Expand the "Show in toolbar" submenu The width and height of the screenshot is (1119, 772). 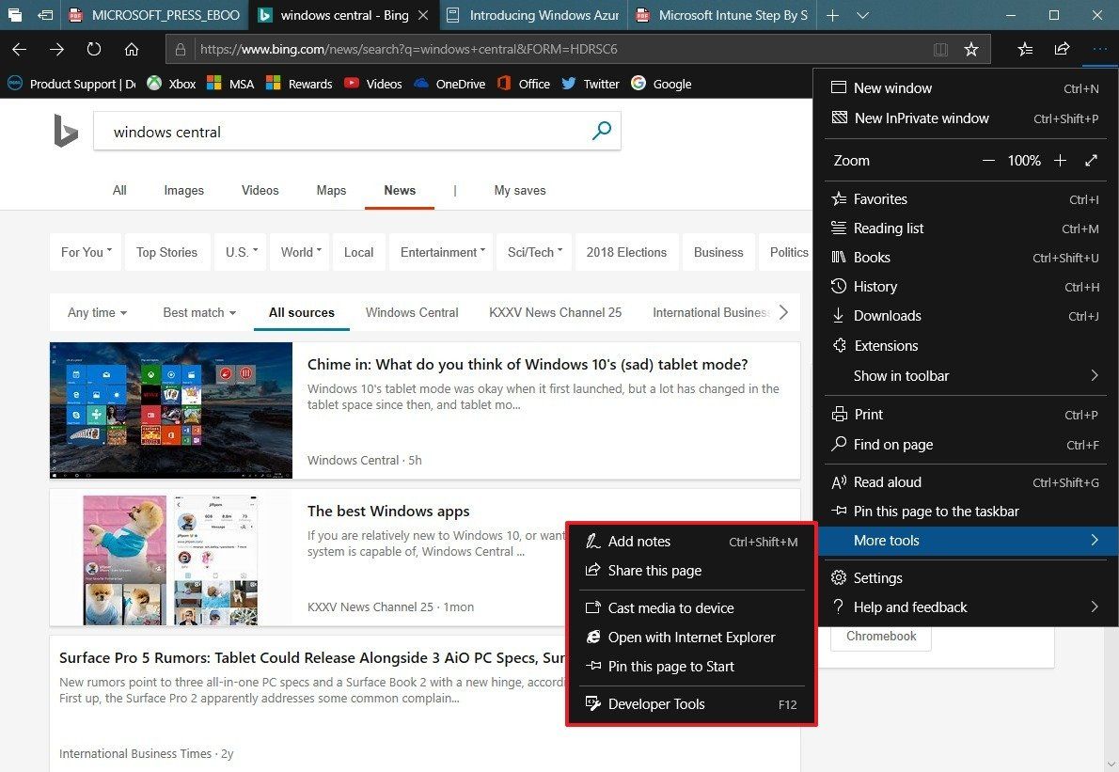(965, 375)
